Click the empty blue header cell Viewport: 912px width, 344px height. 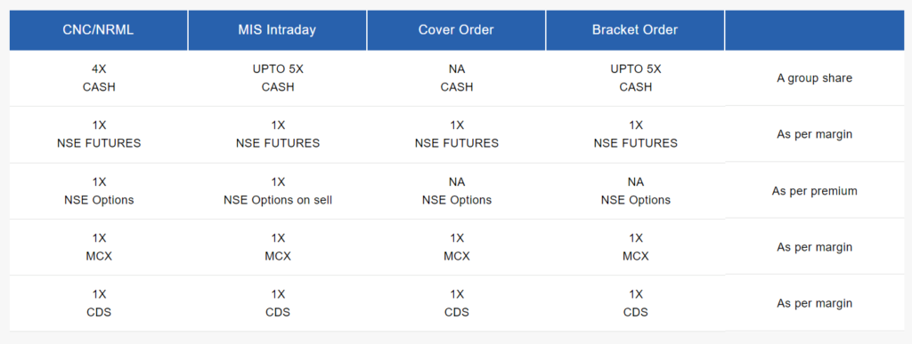(x=815, y=30)
